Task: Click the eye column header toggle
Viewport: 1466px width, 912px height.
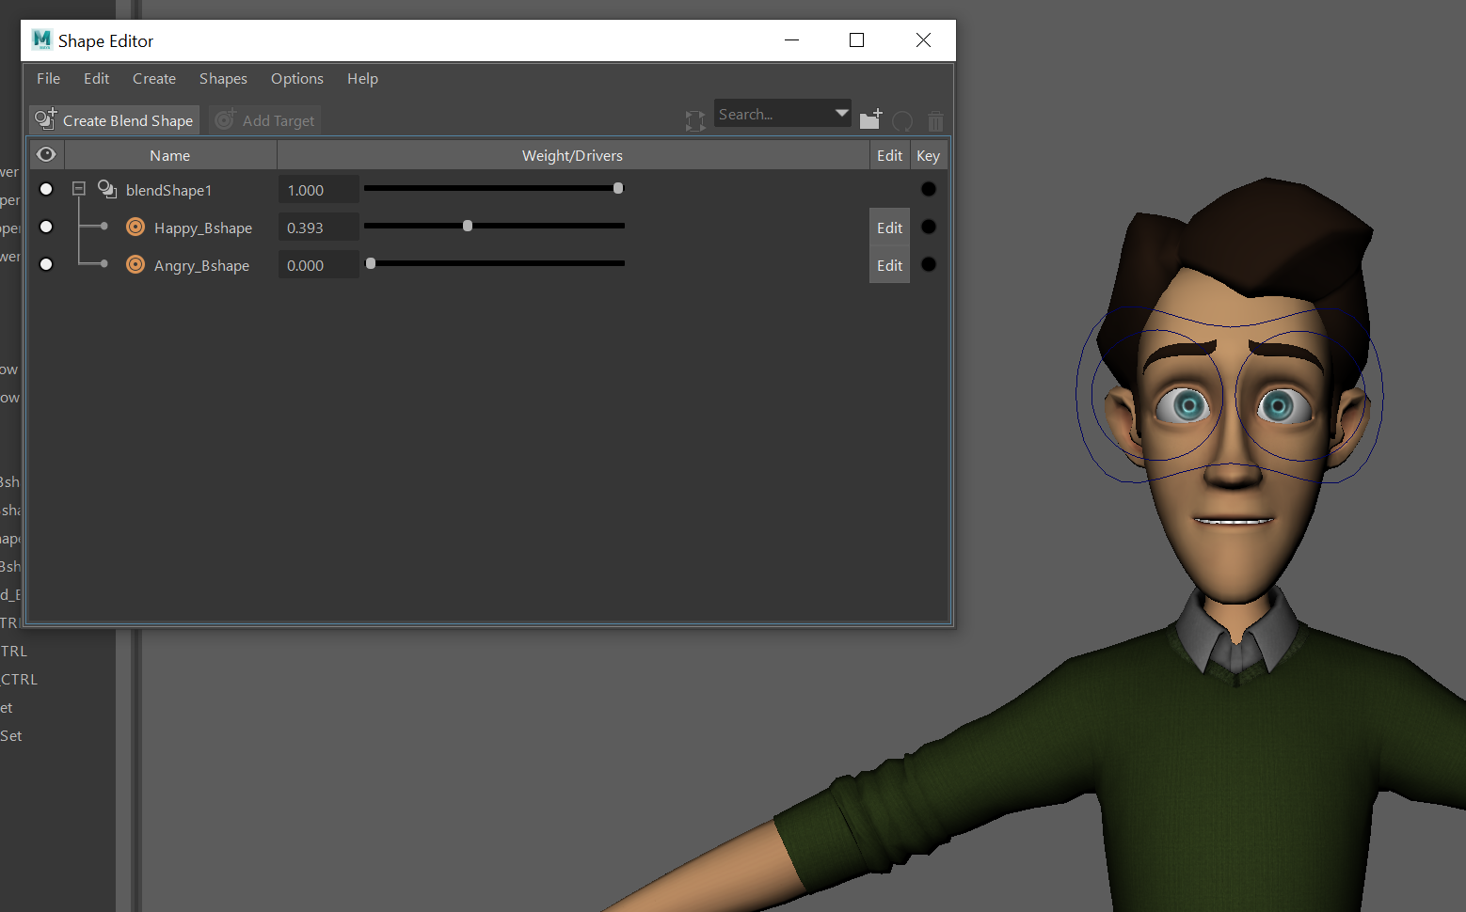Action: [x=46, y=154]
